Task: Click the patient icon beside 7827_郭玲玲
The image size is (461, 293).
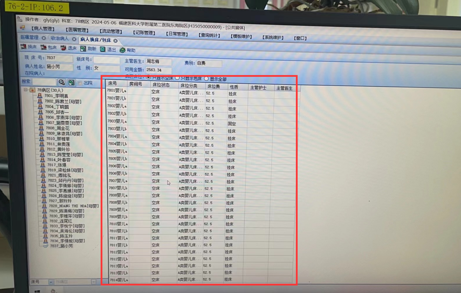Action: pos(44,201)
